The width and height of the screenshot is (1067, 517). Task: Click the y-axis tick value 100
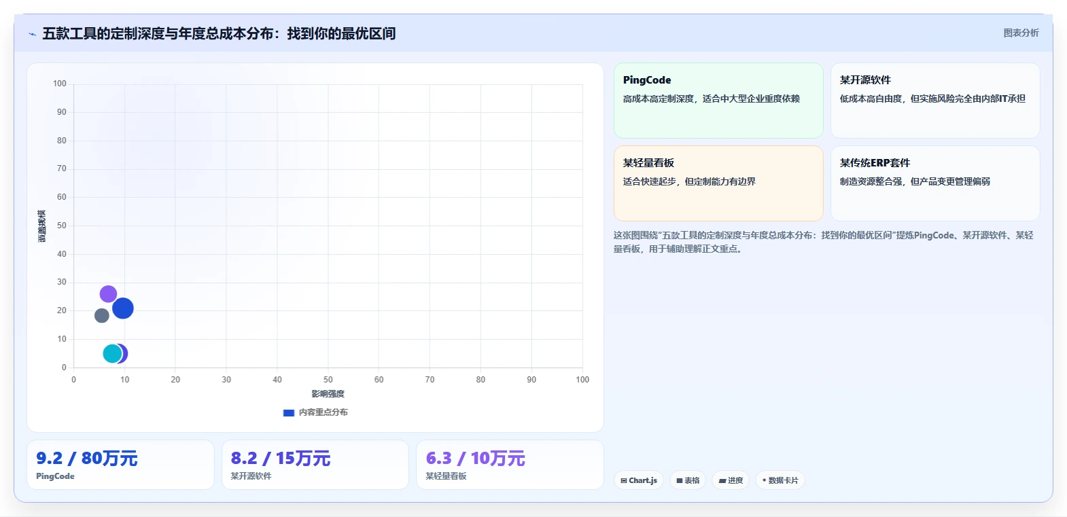tap(60, 84)
